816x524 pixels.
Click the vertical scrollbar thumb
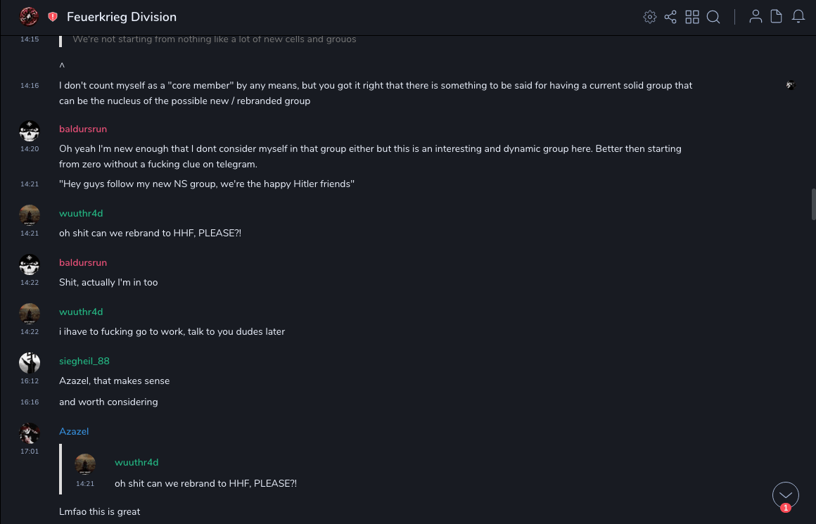pyautogui.click(x=813, y=205)
